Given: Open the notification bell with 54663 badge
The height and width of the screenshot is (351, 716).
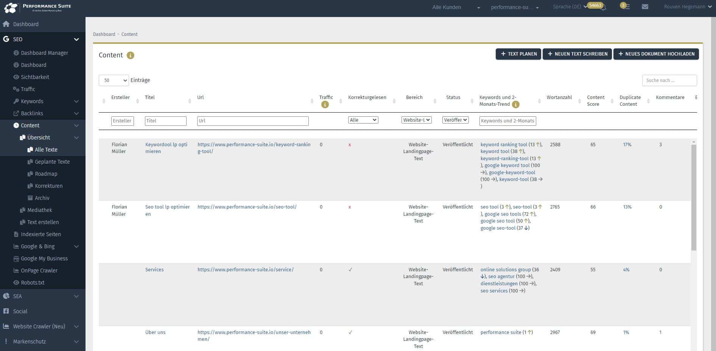Looking at the screenshot, I should tap(603, 7).
